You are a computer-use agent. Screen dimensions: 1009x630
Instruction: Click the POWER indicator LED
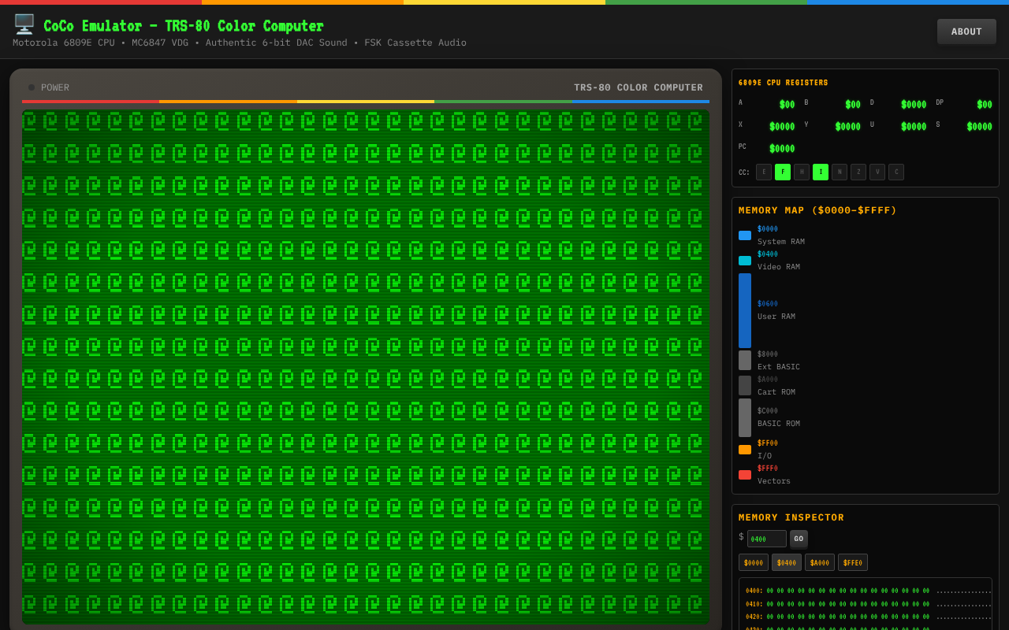coord(32,87)
